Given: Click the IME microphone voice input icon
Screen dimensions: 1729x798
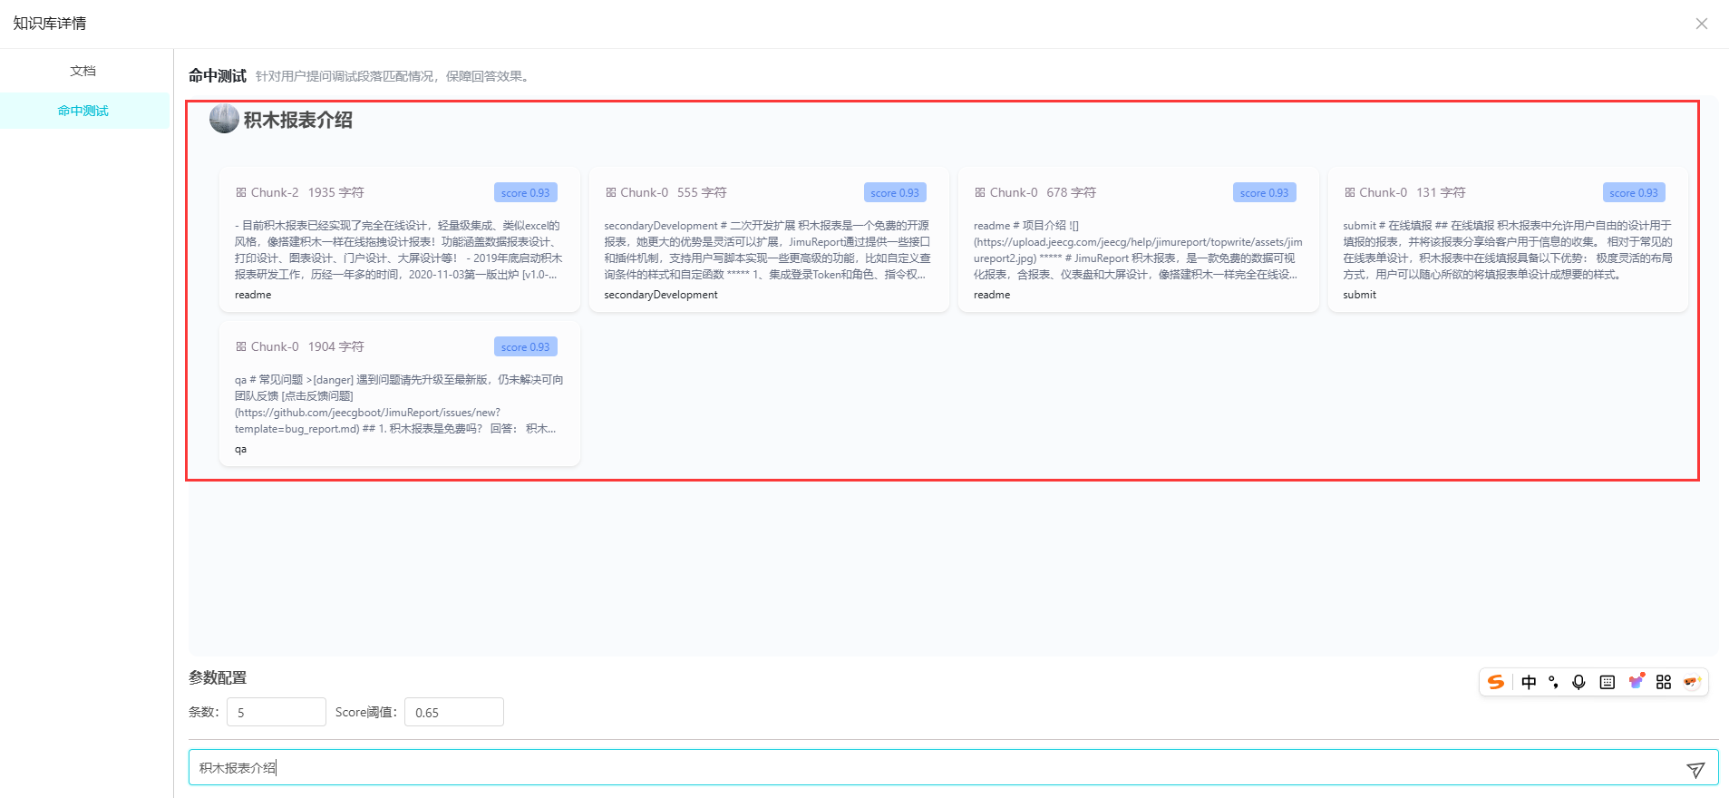Looking at the screenshot, I should click(1578, 682).
